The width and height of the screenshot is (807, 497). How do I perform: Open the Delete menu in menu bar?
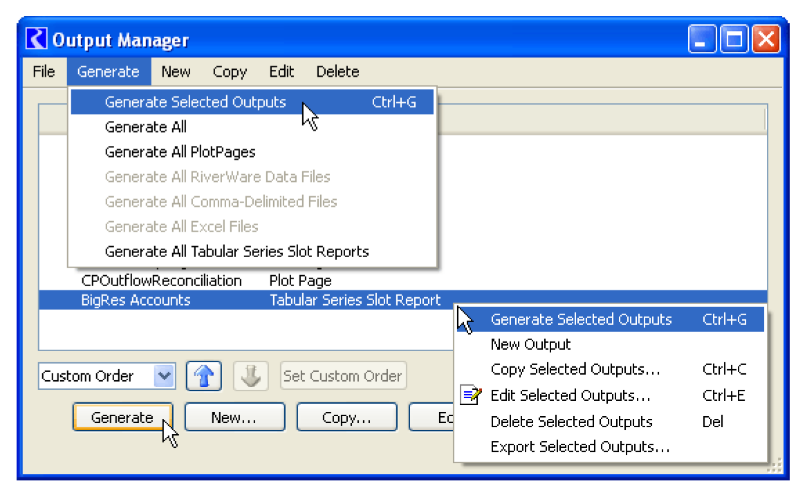[337, 72]
